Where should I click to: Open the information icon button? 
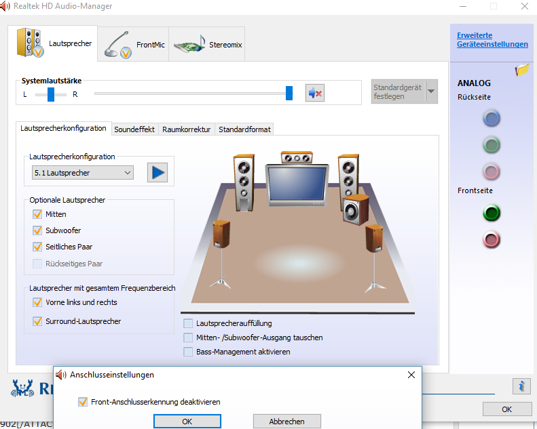(x=521, y=386)
